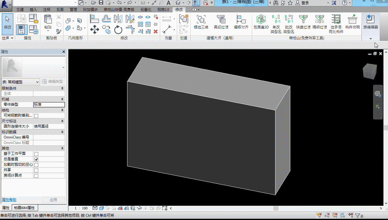Click the Undo arrow in quick access toolbar
The height and width of the screenshot is (220, 388).
pyautogui.click(x=119, y=3)
